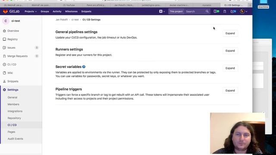Open Snippets in the top navigation
The height and width of the screenshot is (155, 276).
[x=86, y=12]
